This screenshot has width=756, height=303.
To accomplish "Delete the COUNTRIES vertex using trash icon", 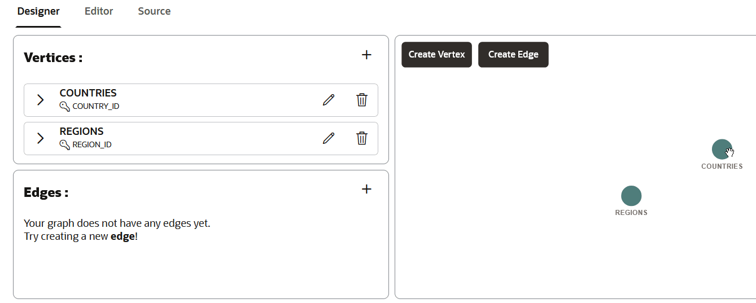I will (x=362, y=100).
